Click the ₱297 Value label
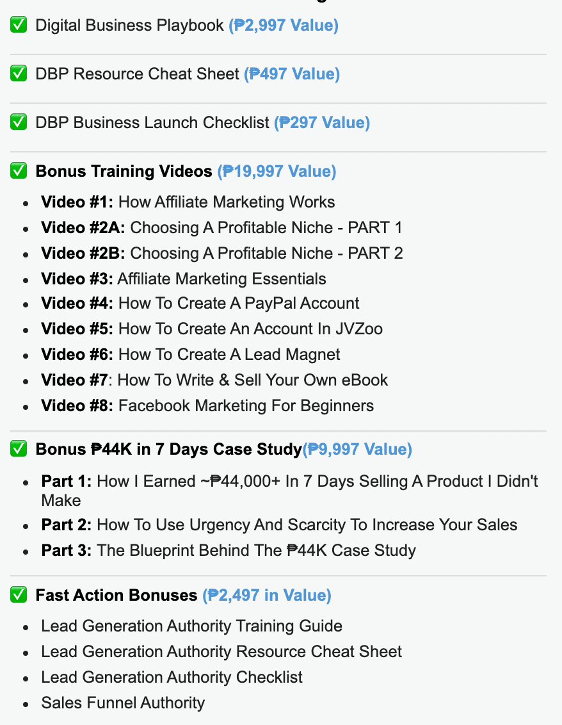 point(322,123)
